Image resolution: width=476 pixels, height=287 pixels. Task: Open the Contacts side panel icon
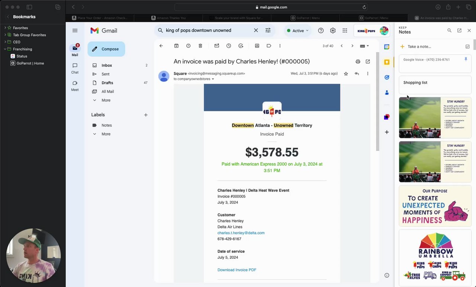tap(387, 92)
